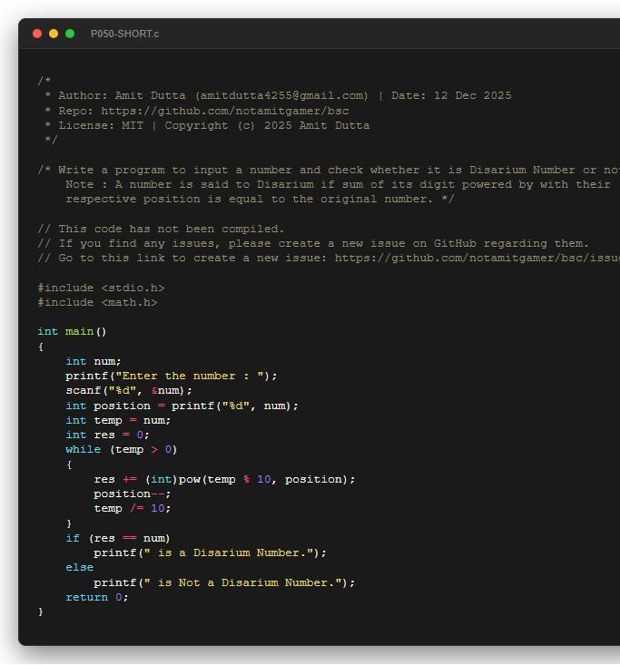Image resolution: width=620 pixels, height=665 pixels.
Task: Click the 'Note : A number is said' comment line
Action: click(338, 184)
